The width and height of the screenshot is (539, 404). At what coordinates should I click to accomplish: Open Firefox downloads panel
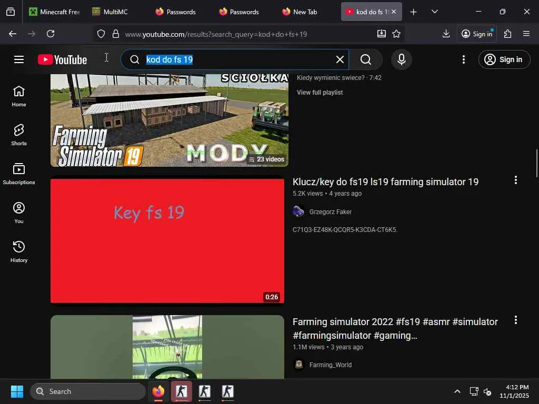[446, 34]
